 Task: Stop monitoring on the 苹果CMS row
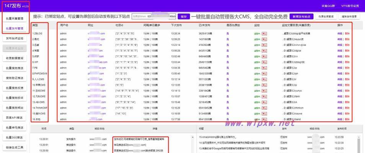[x=264, y=85]
